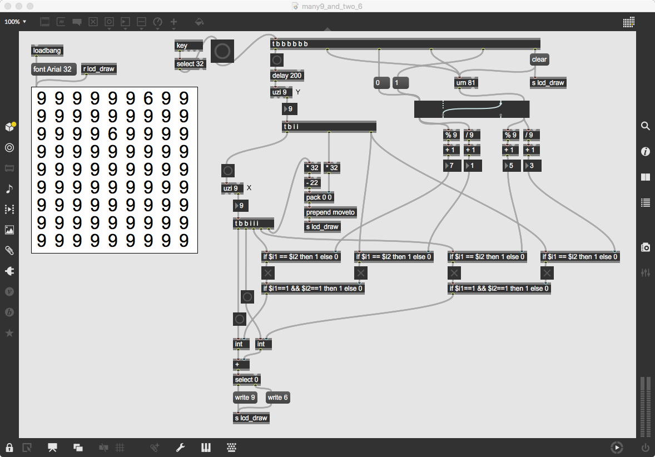Toggle the audio power button at bottom right
This screenshot has width=655, height=457.
click(x=646, y=448)
